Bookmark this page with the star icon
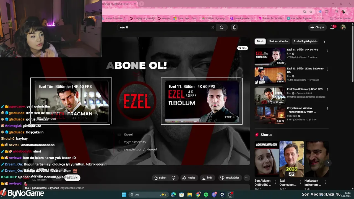 [311, 12]
